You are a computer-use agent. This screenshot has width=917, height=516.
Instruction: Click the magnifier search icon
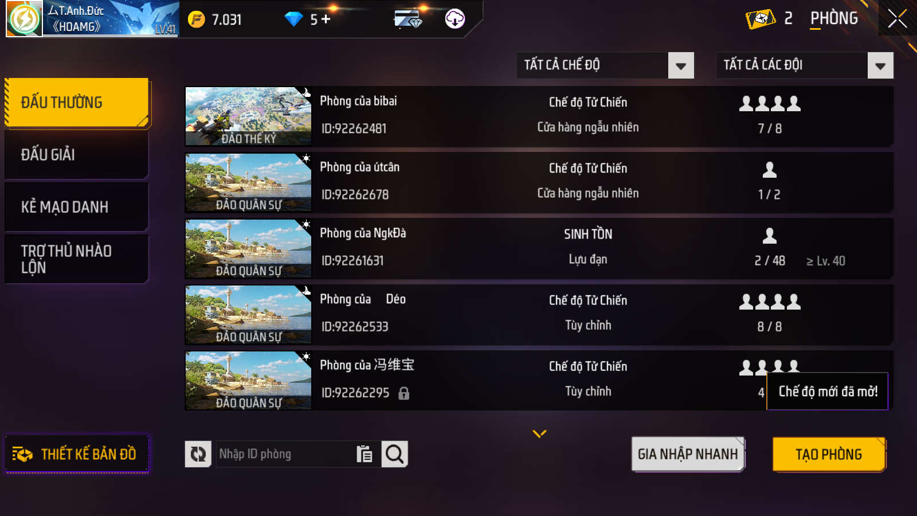click(394, 454)
